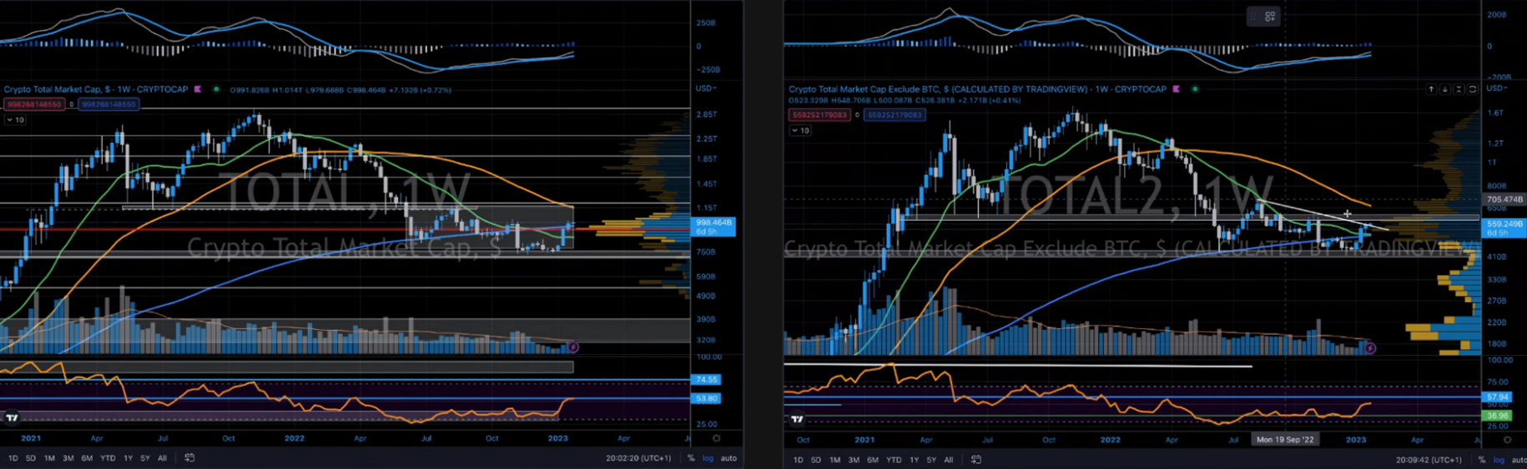Toggle percent scale on the left chart
The image size is (1527, 469).
[691, 458]
